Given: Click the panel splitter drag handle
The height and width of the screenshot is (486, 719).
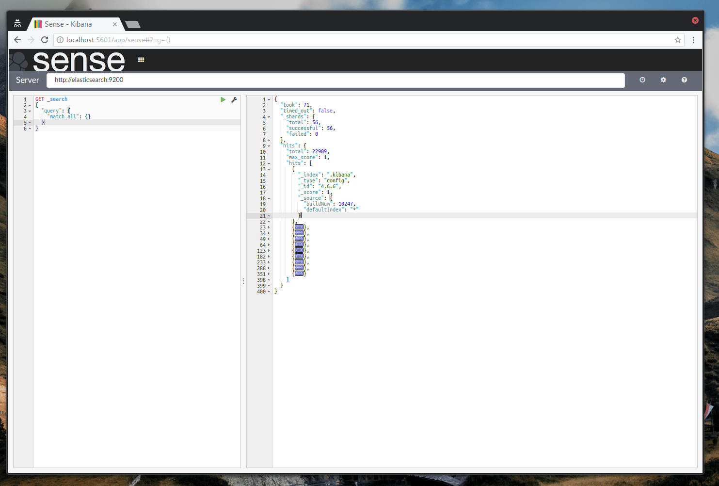Looking at the screenshot, I should coord(243,281).
